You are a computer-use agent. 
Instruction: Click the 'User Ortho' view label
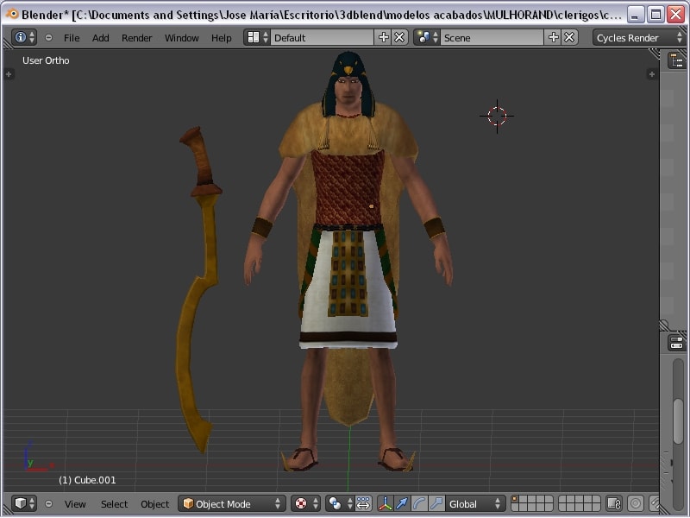(46, 60)
